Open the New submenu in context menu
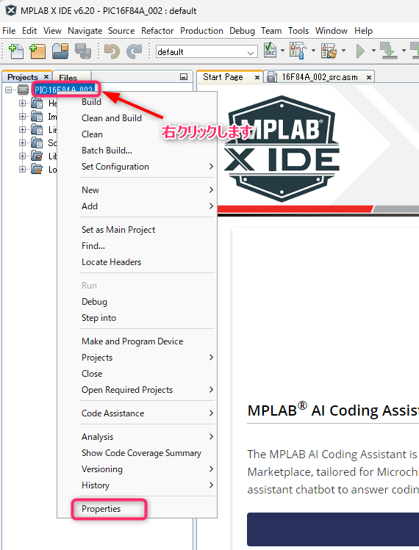419x550 pixels. pos(137,190)
